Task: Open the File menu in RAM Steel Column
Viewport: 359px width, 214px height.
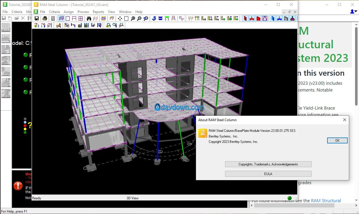Action: (43, 12)
